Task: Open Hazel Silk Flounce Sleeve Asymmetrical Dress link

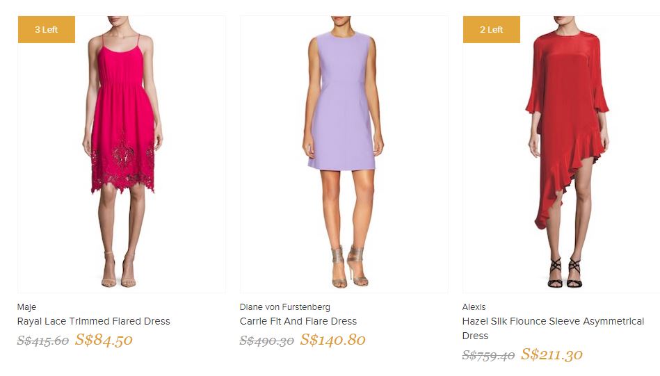Action: point(554,328)
